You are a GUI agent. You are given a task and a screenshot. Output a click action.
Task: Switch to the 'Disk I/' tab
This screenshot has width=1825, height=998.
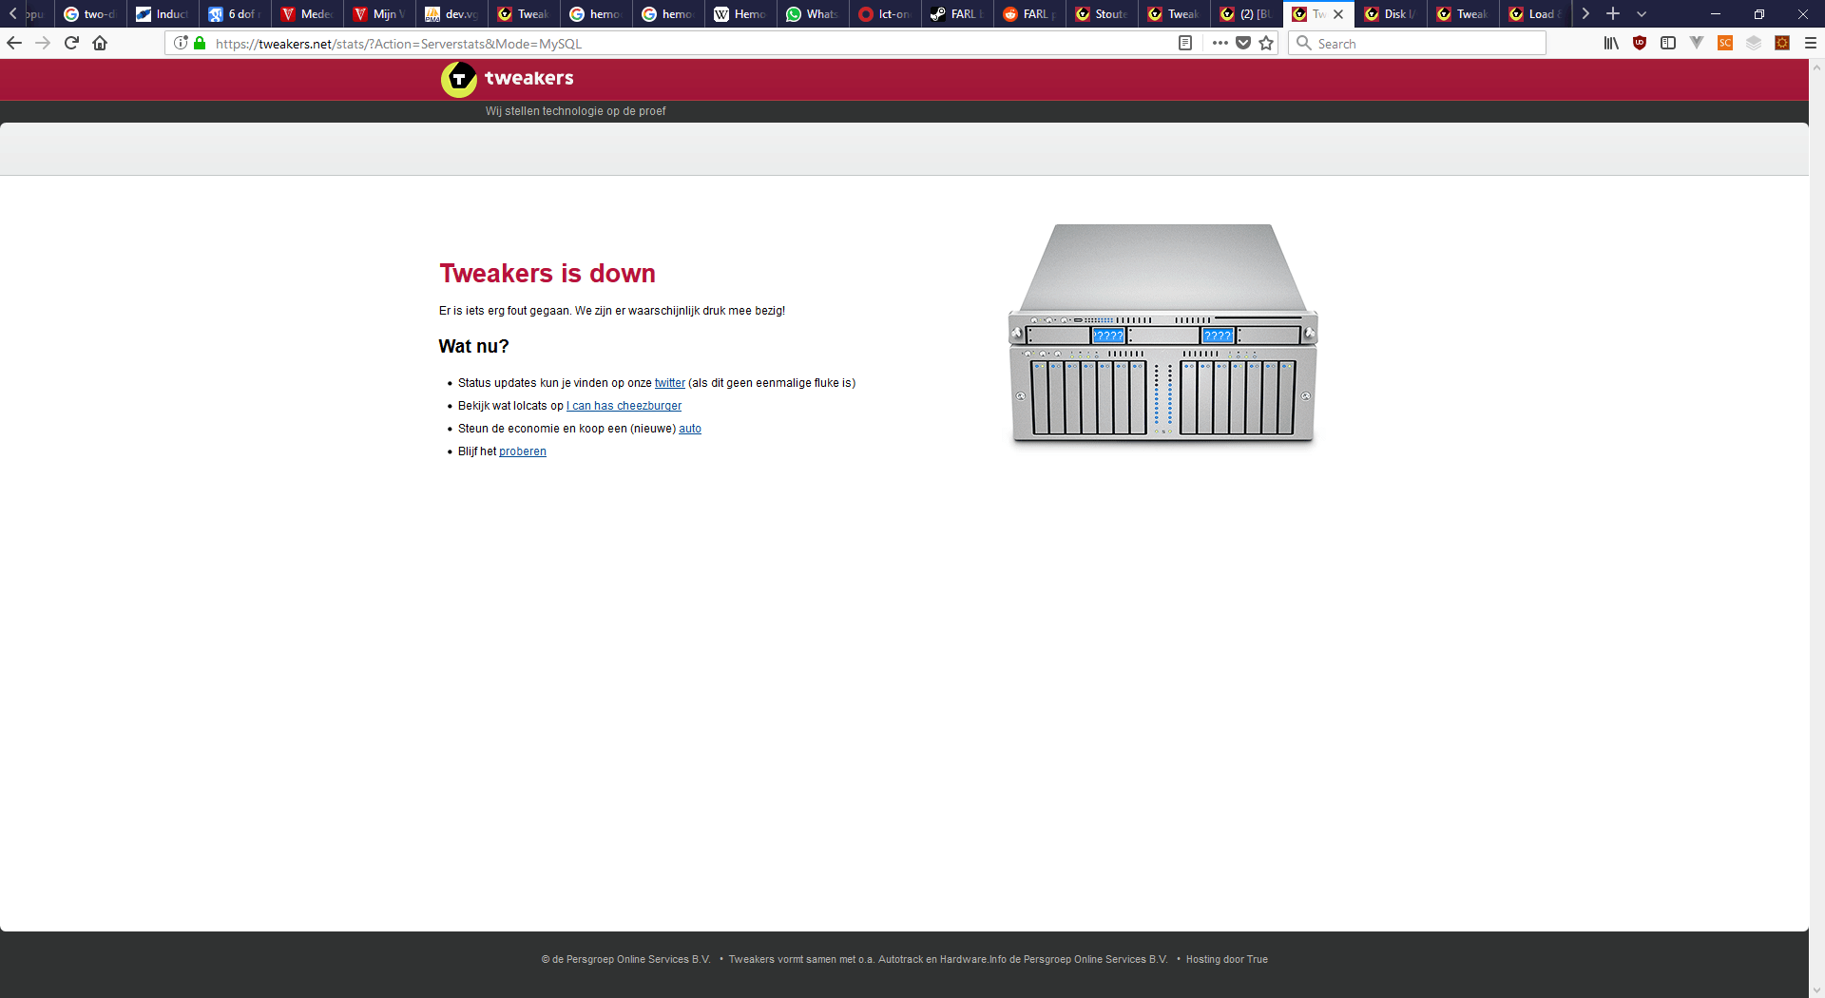click(x=1391, y=14)
